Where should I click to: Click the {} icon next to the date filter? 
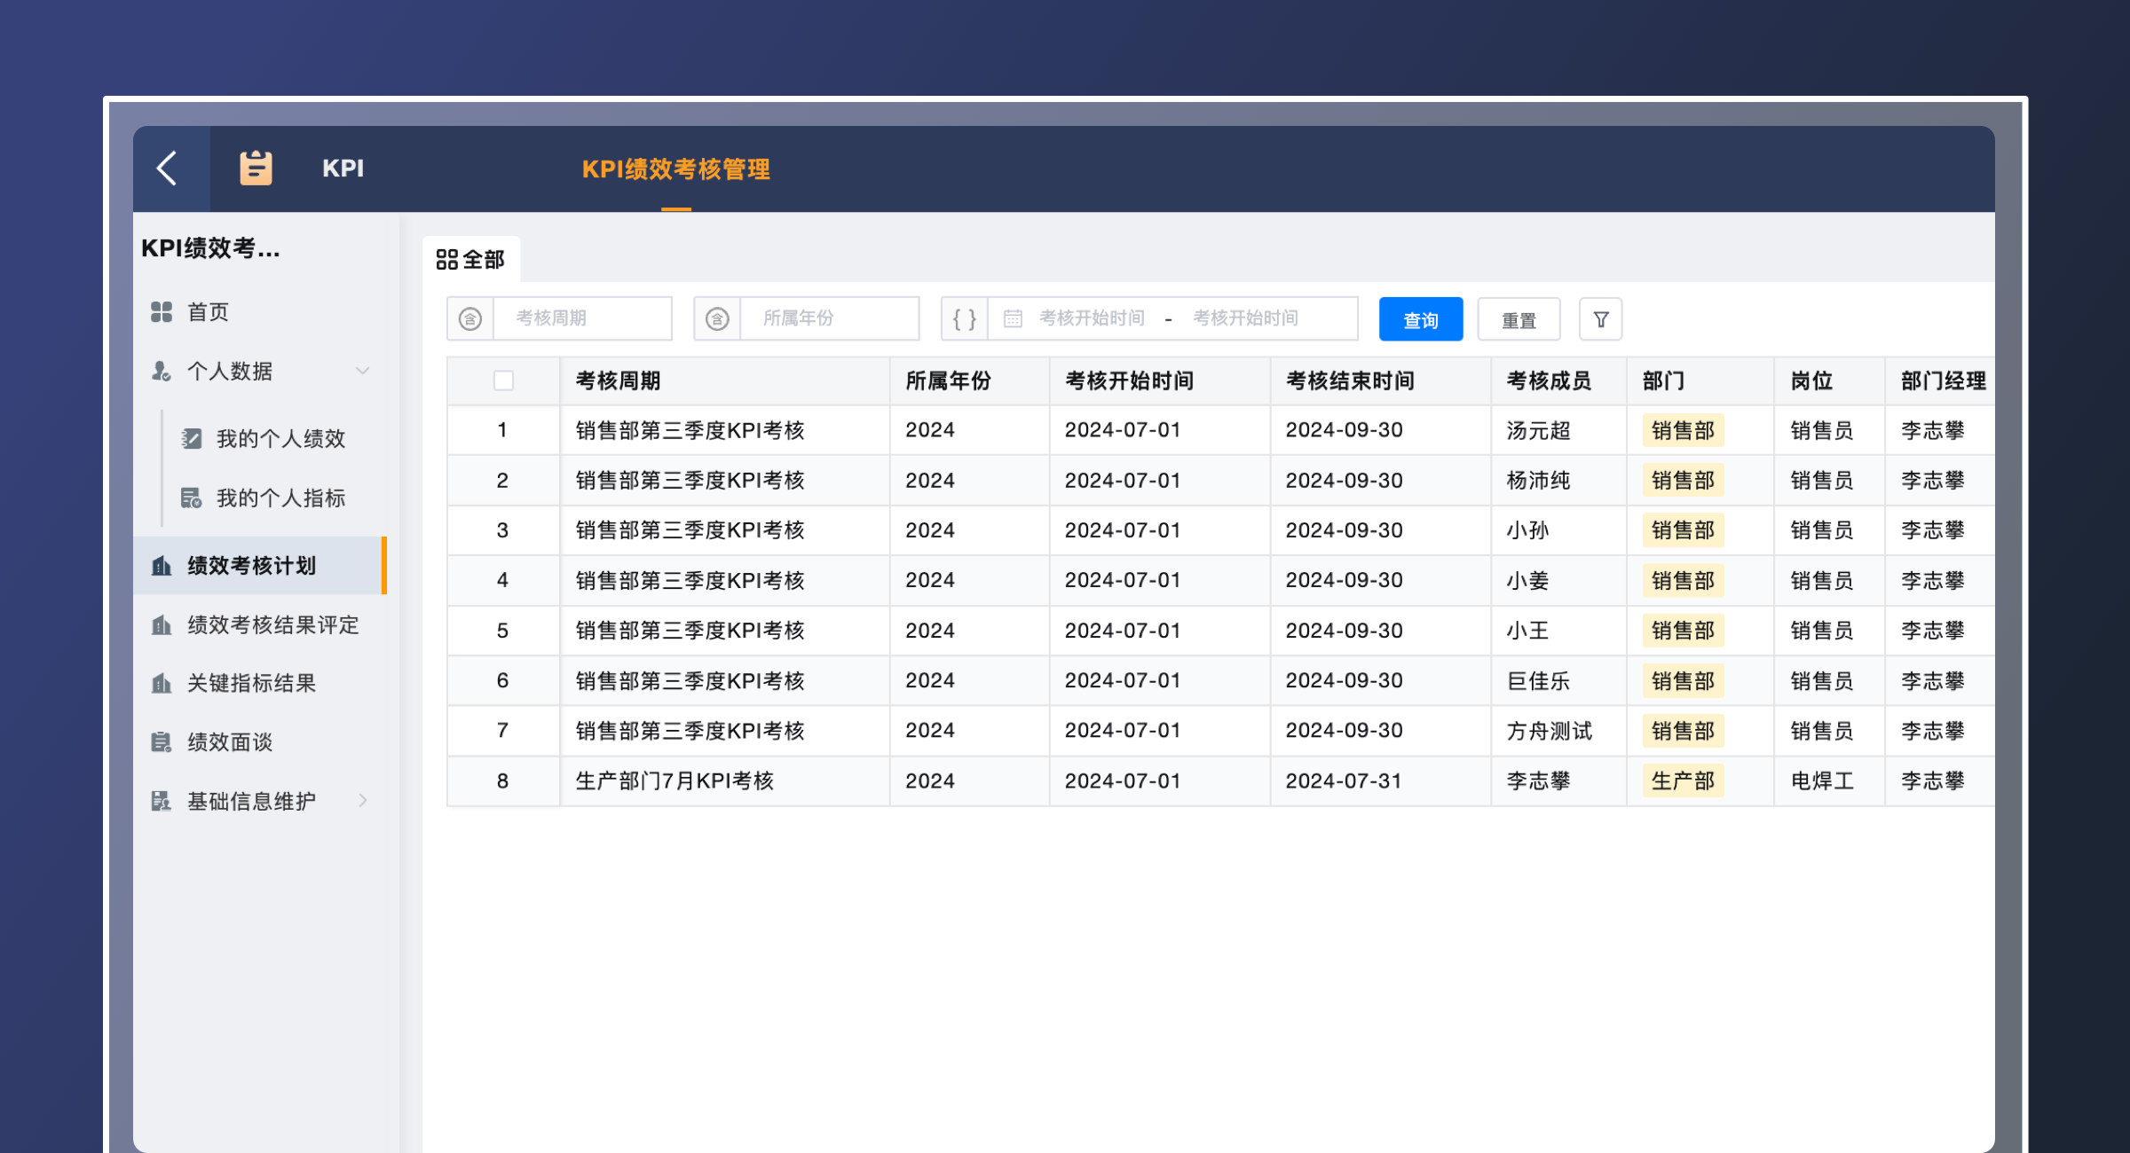point(964,318)
